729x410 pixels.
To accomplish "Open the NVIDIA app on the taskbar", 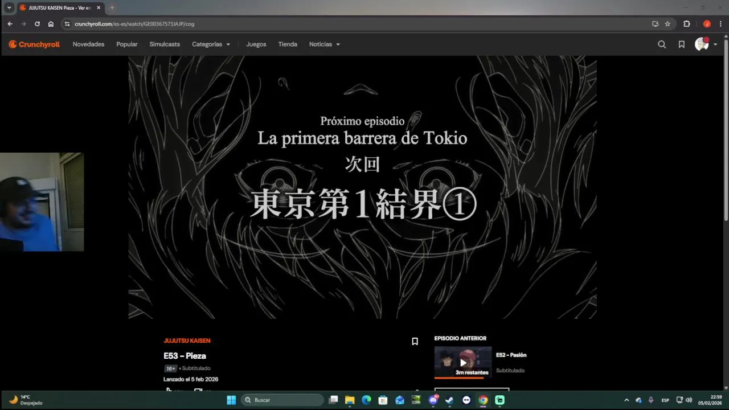I will tap(416, 400).
